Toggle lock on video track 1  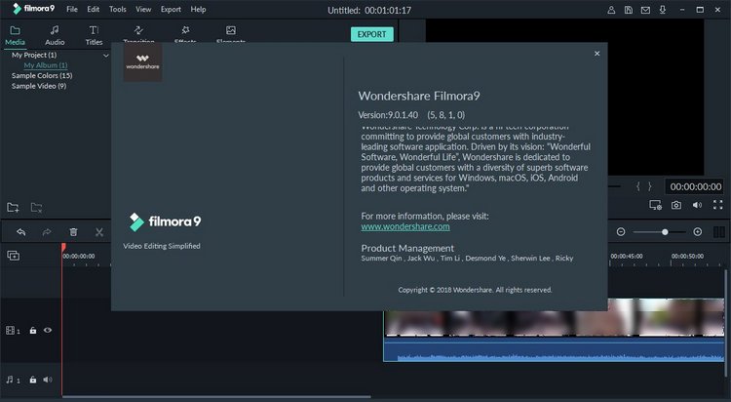point(32,330)
